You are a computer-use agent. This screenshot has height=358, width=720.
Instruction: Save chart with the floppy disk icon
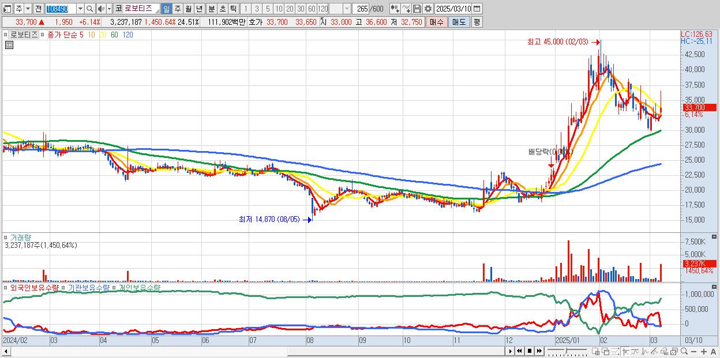coord(417,9)
